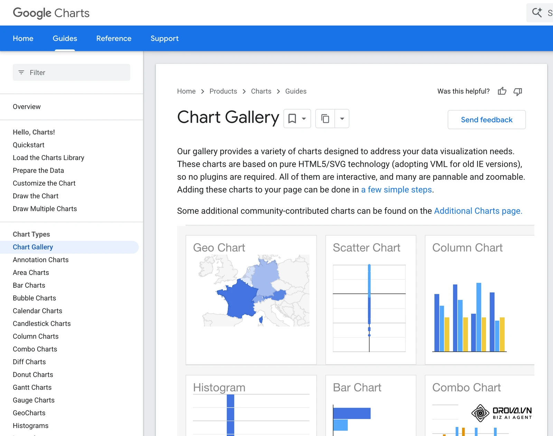Click the Products breadcrumb link
This screenshot has height=436, width=553.
tap(223, 91)
